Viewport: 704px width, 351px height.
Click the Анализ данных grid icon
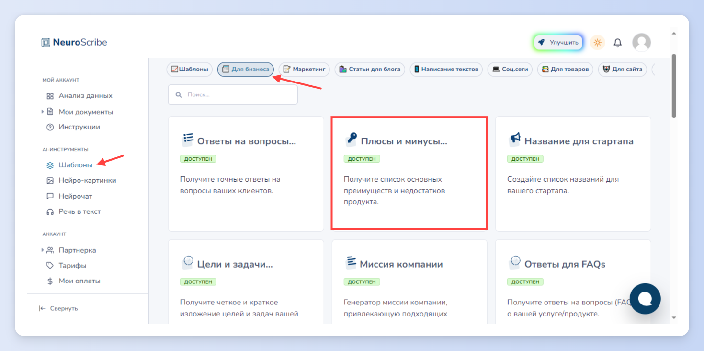[x=50, y=96]
